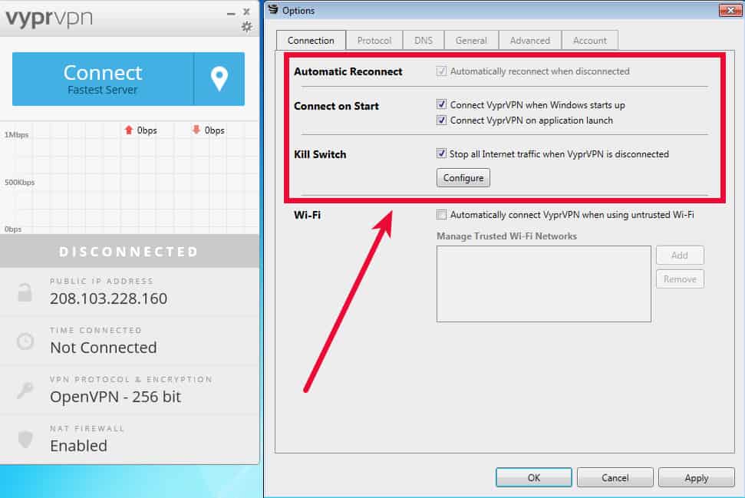Open the DNS tab

pos(424,41)
